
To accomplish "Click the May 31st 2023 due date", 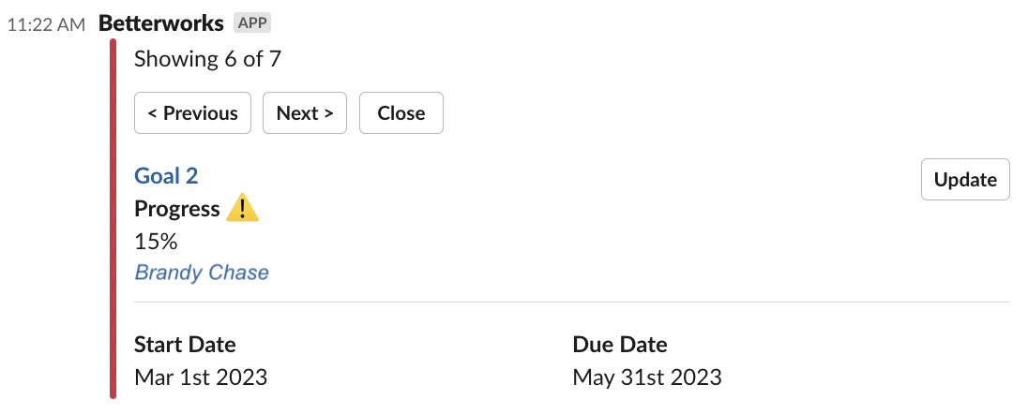I will tap(647, 377).
